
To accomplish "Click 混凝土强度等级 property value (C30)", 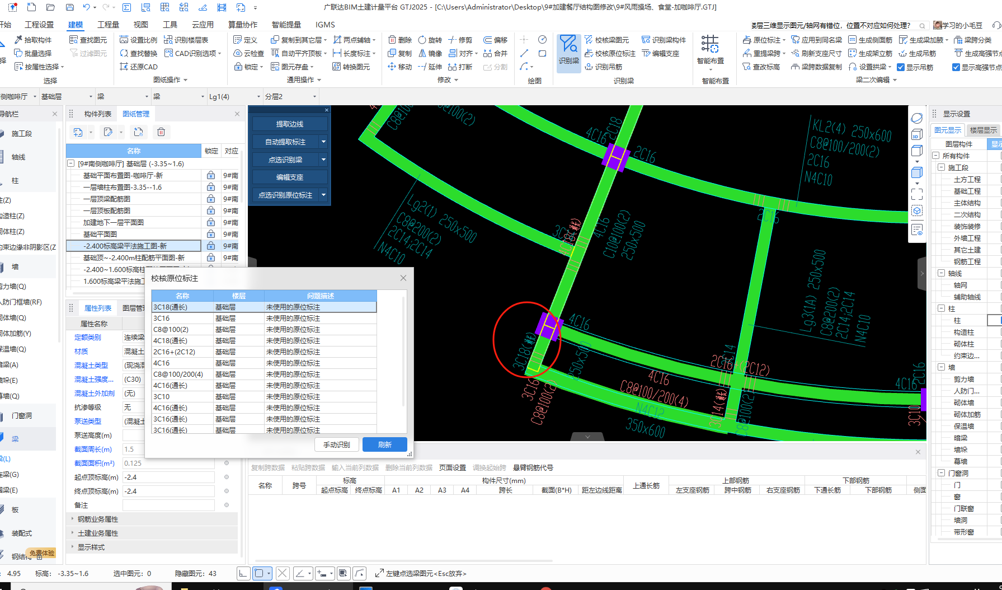I will (134, 379).
